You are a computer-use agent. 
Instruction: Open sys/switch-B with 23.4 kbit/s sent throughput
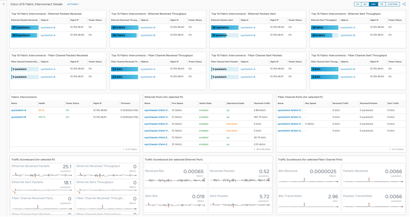click(348, 35)
